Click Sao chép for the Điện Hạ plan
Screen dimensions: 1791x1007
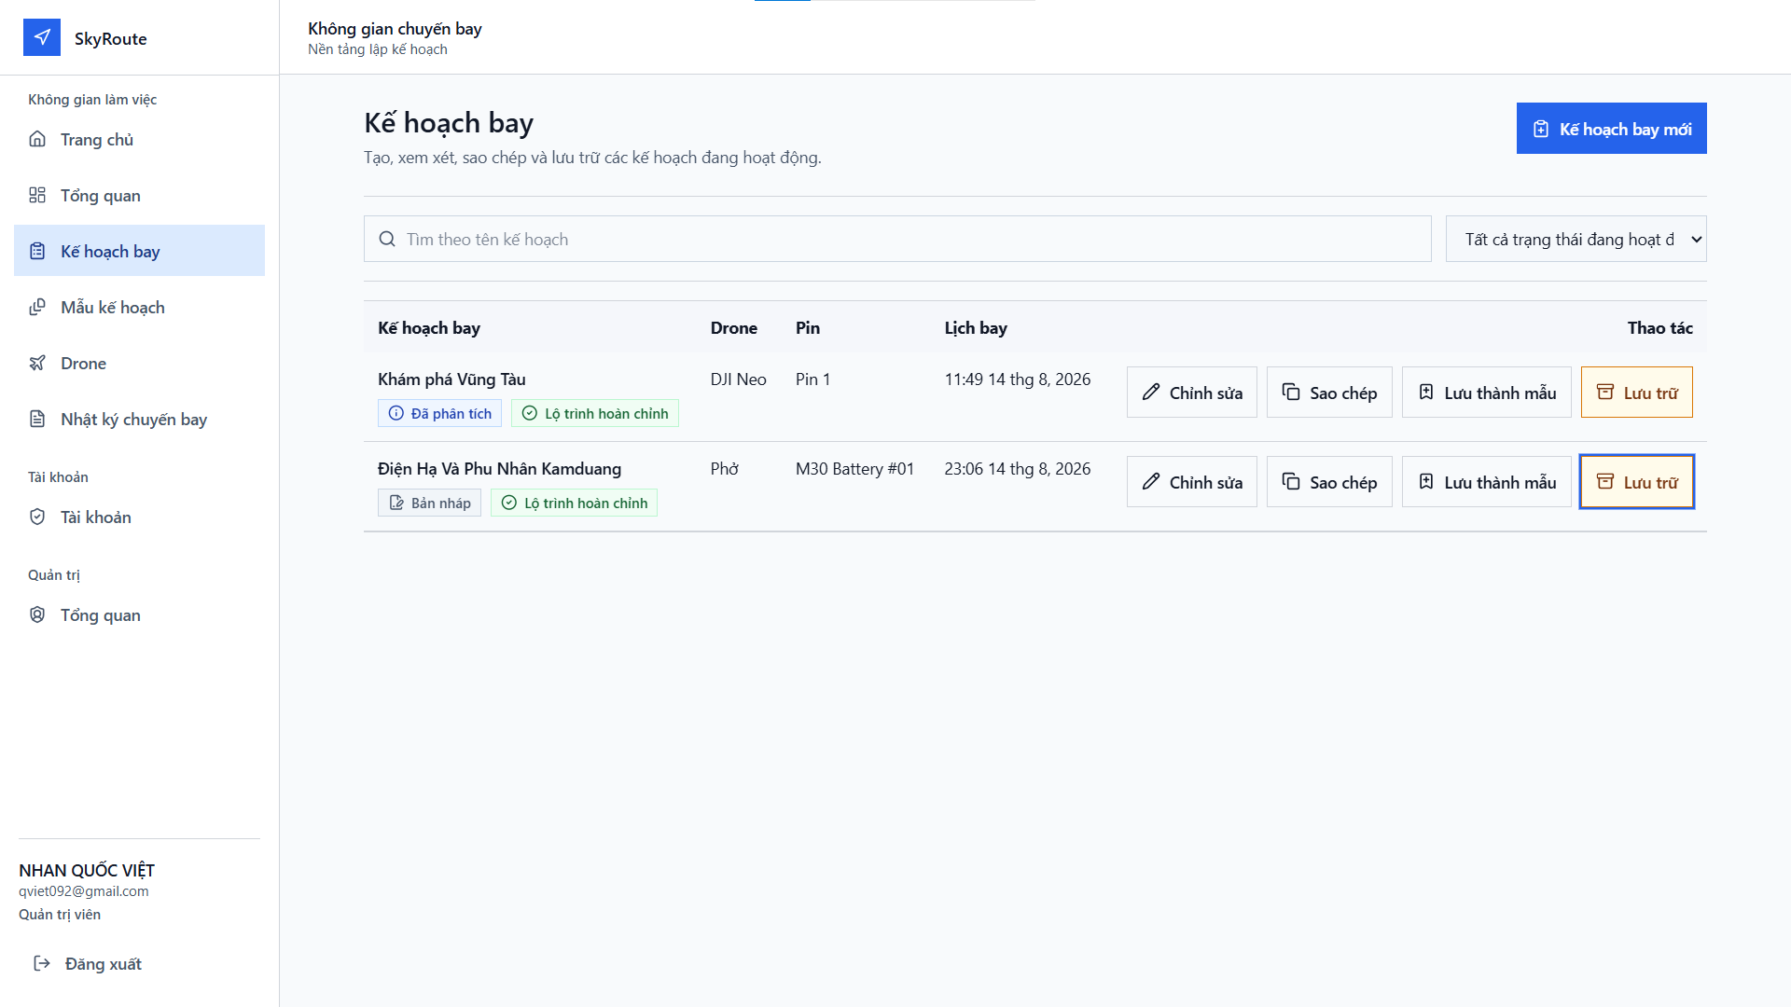pyautogui.click(x=1329, y=482)
